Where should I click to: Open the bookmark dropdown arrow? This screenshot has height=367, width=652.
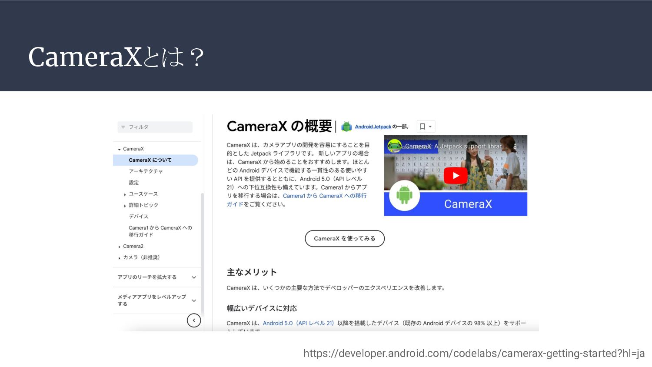pyautogui.click(x=430, y=127)
